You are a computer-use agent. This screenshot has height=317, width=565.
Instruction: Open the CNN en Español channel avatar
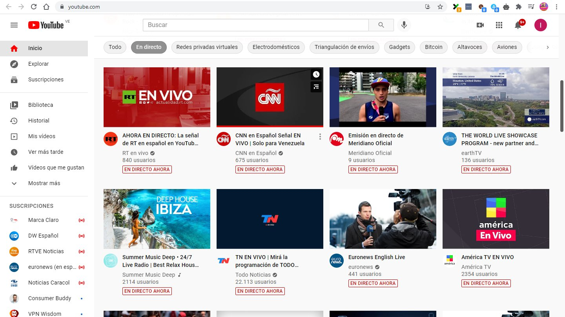click(224, 139)
